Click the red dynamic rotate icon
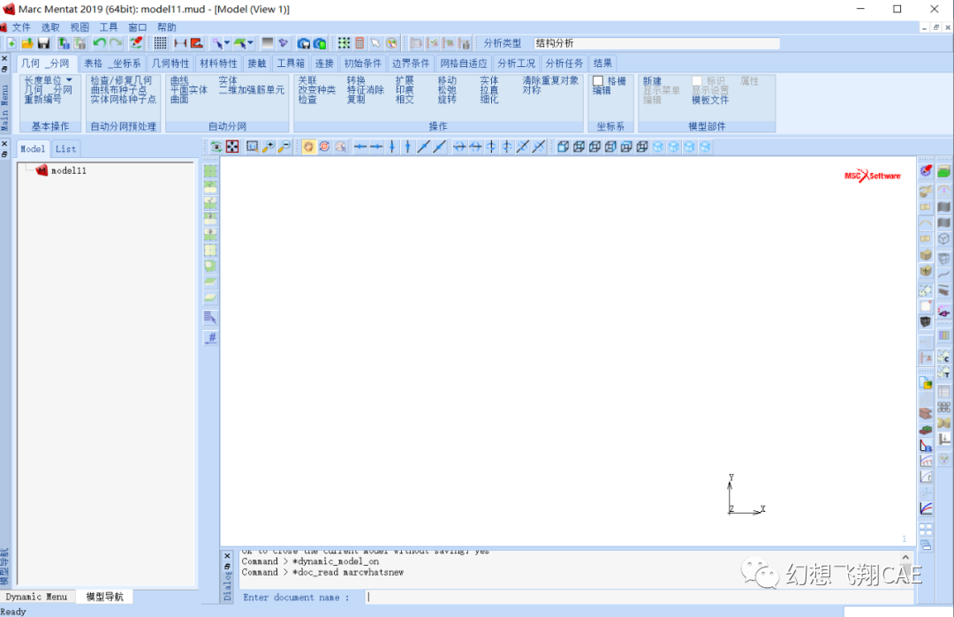The width and height of the screenshot is (954, 617). click(x=325, y=147)
